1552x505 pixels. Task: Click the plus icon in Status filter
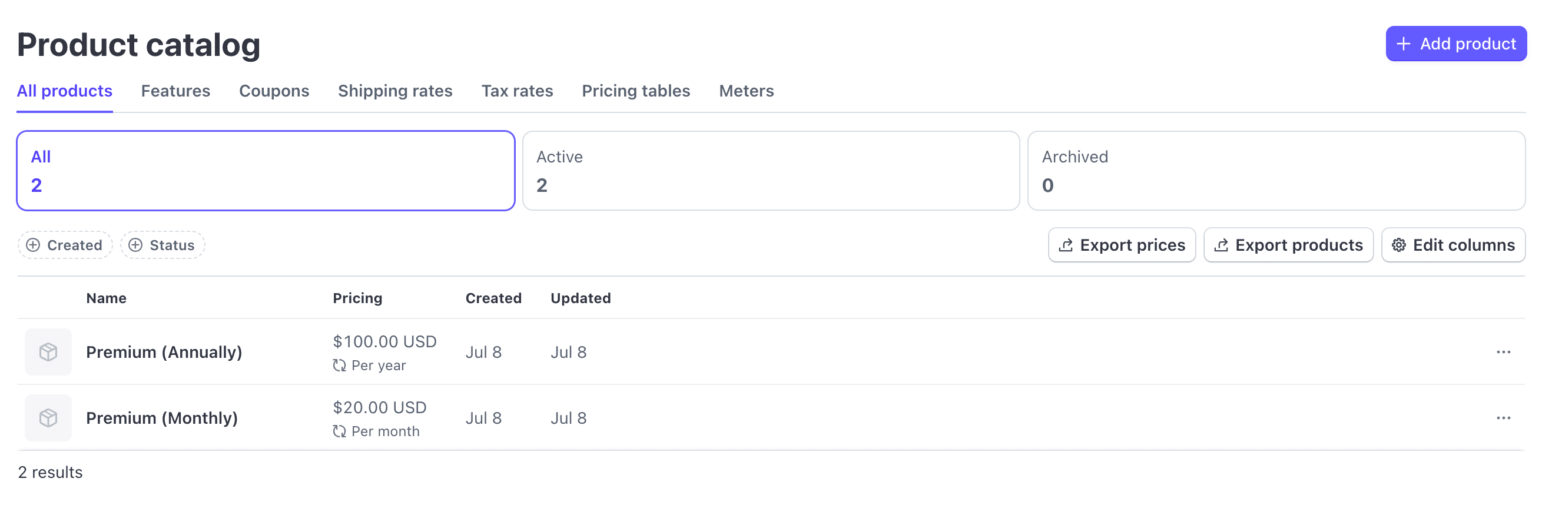136,245
